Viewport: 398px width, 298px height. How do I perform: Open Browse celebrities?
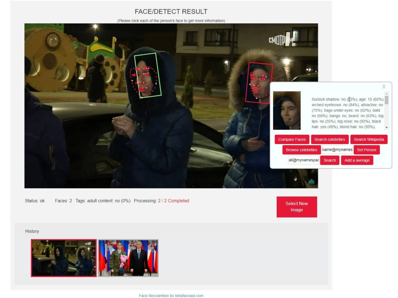(x=301, y=150)
